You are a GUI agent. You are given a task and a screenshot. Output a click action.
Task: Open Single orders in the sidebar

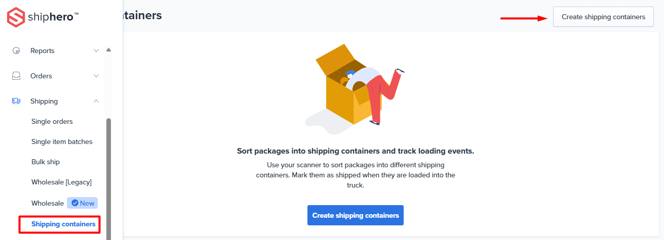tap(52, 121)
